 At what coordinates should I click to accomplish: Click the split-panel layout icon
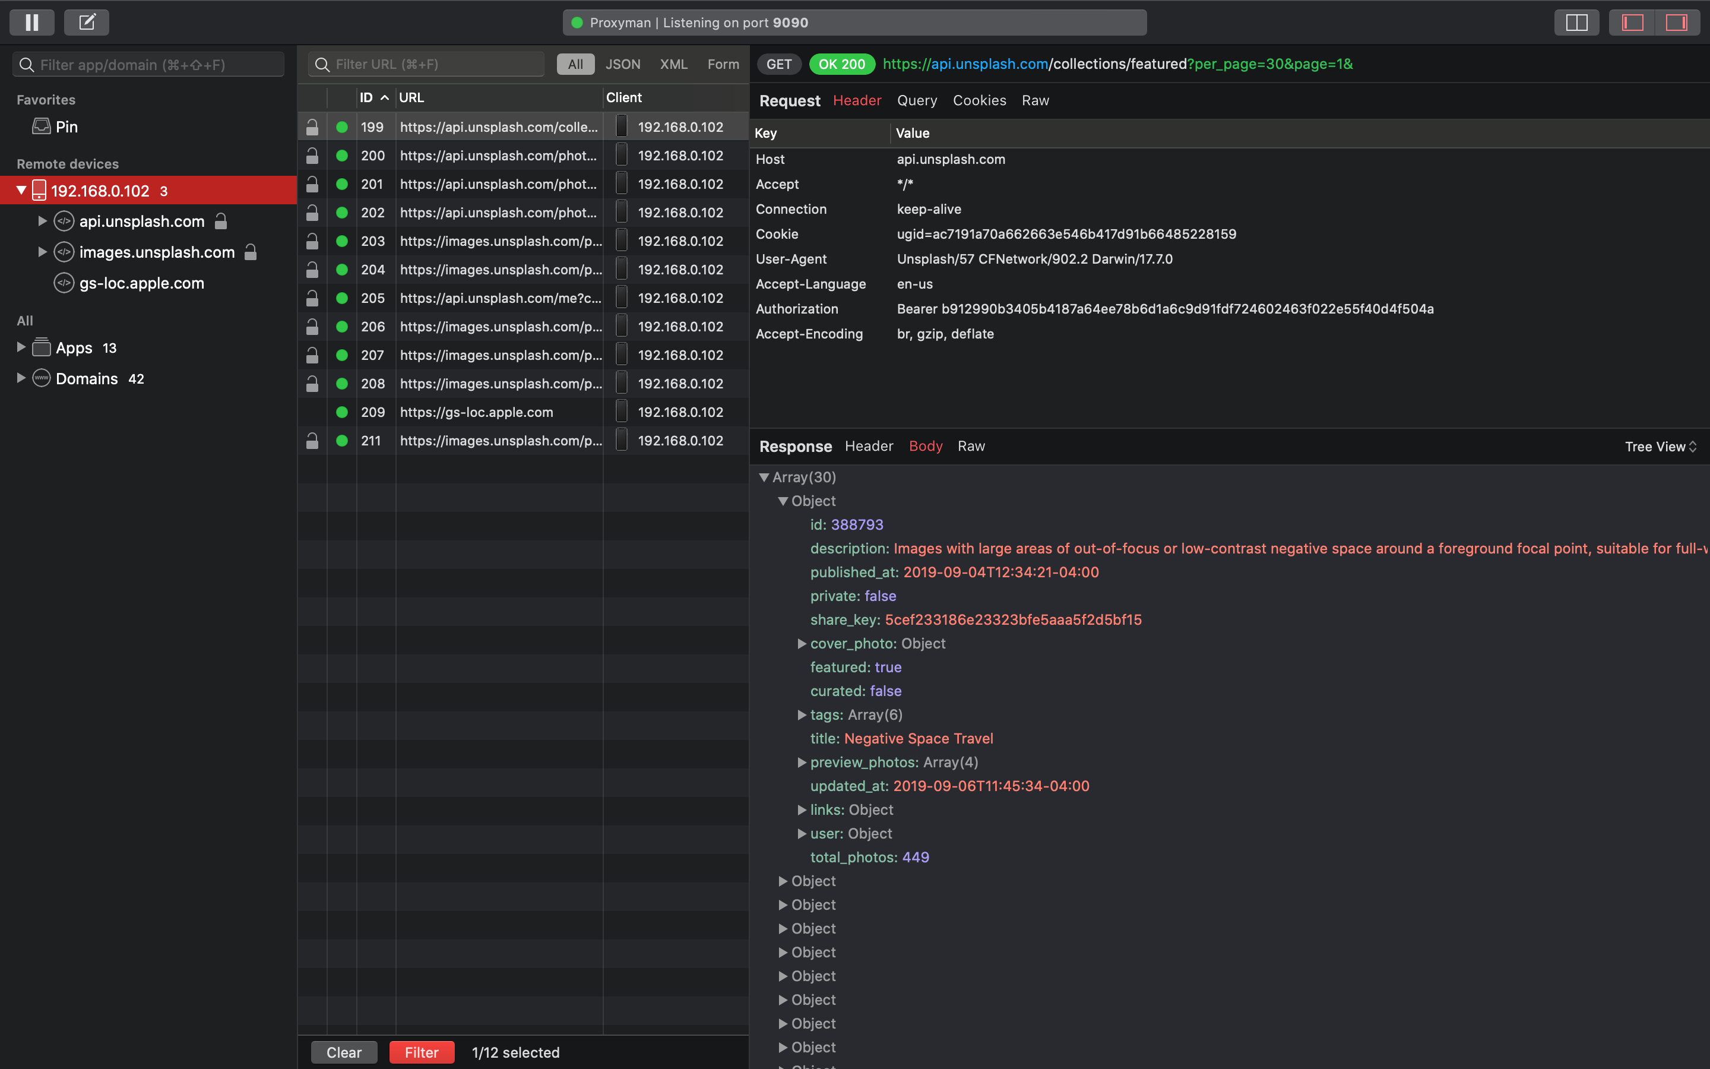pyautogui.click(x=1576, y=22)
